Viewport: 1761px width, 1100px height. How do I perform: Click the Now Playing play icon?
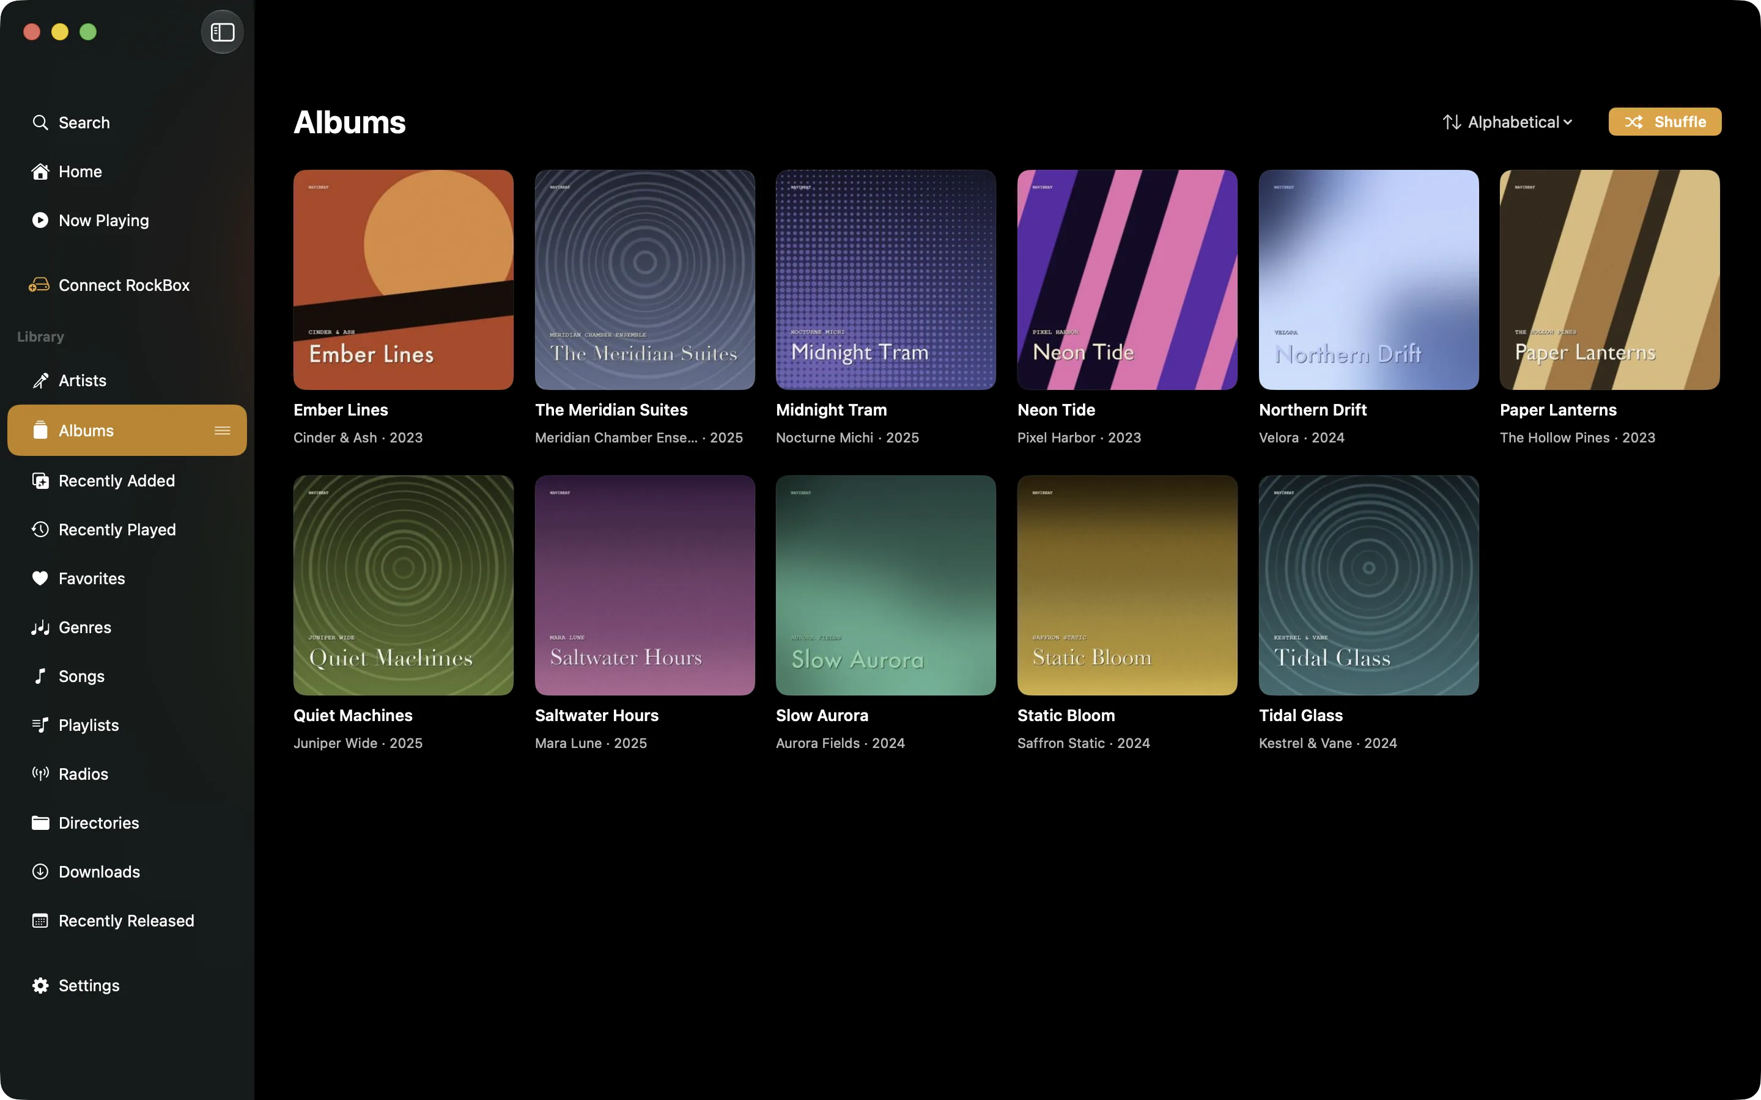tap(40, 220)
